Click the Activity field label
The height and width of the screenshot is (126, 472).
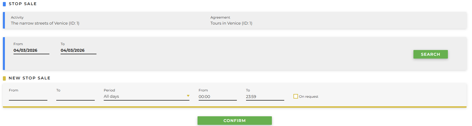coord(17,17)
